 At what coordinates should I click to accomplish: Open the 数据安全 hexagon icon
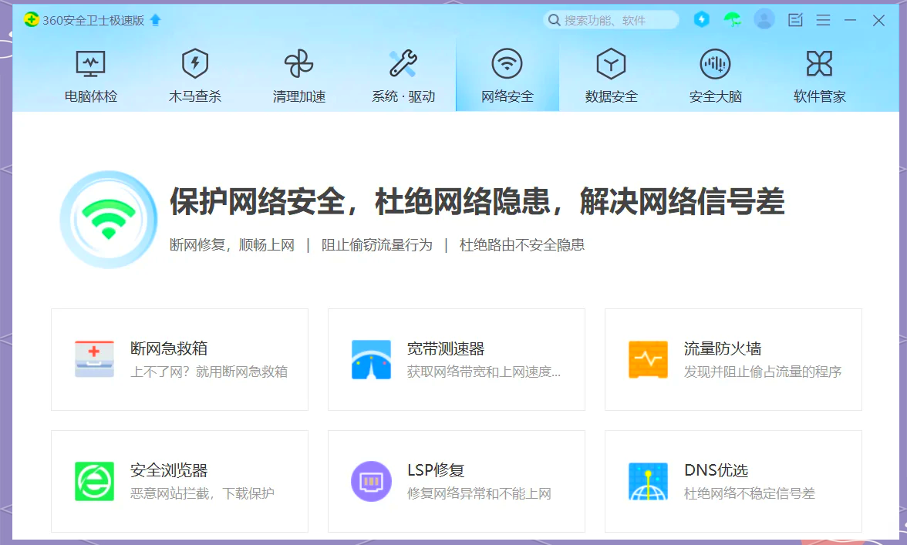612,63
